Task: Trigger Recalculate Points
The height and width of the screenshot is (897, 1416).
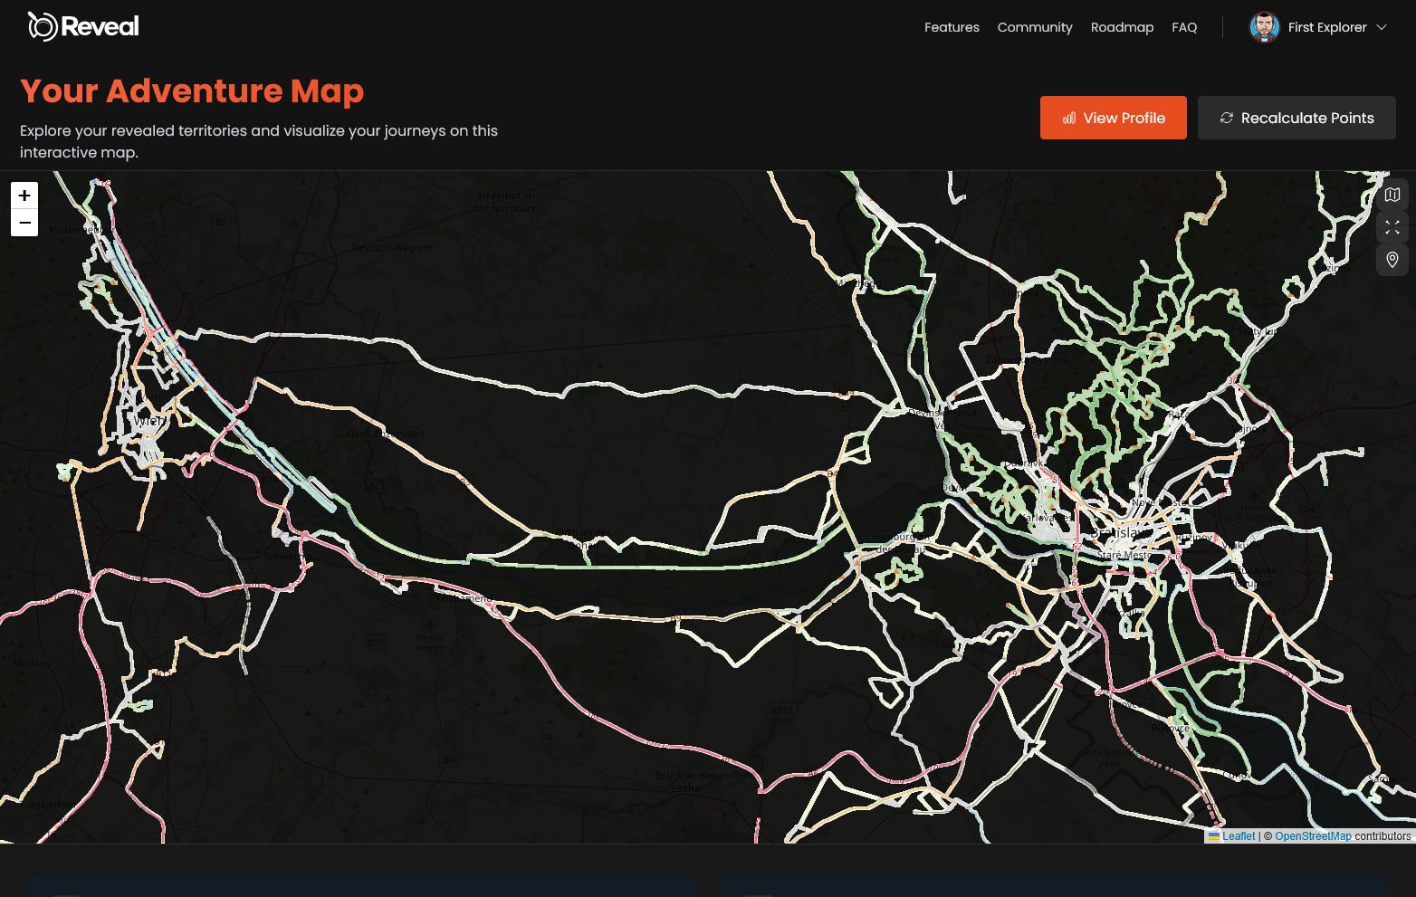Action: point(1296,118)
